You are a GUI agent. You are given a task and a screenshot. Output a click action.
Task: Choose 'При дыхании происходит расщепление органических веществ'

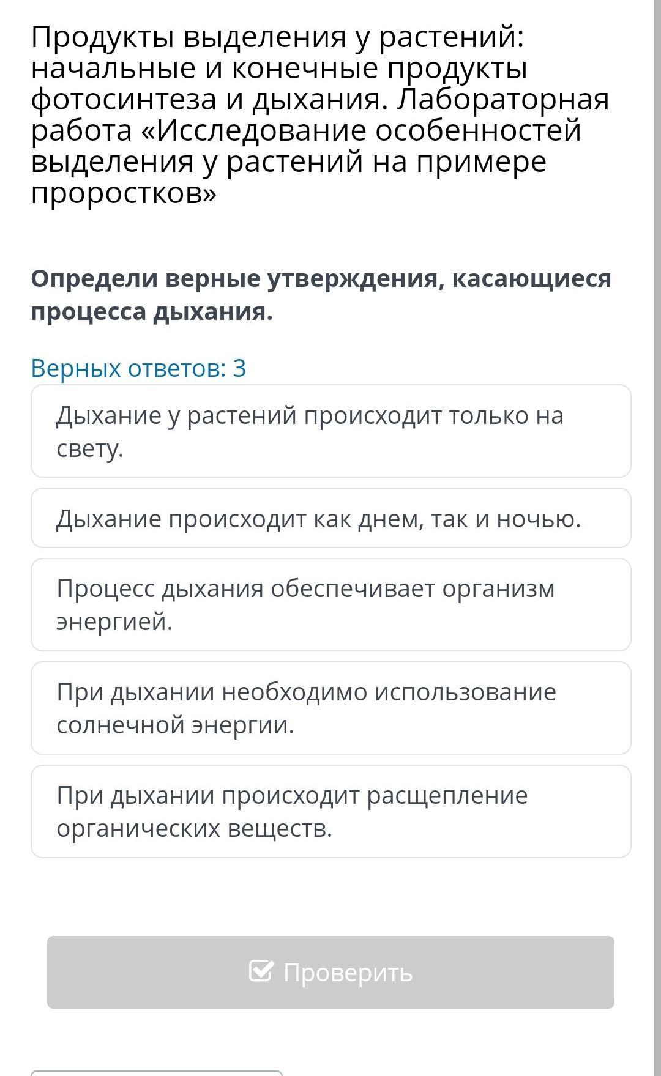(330, 811)
